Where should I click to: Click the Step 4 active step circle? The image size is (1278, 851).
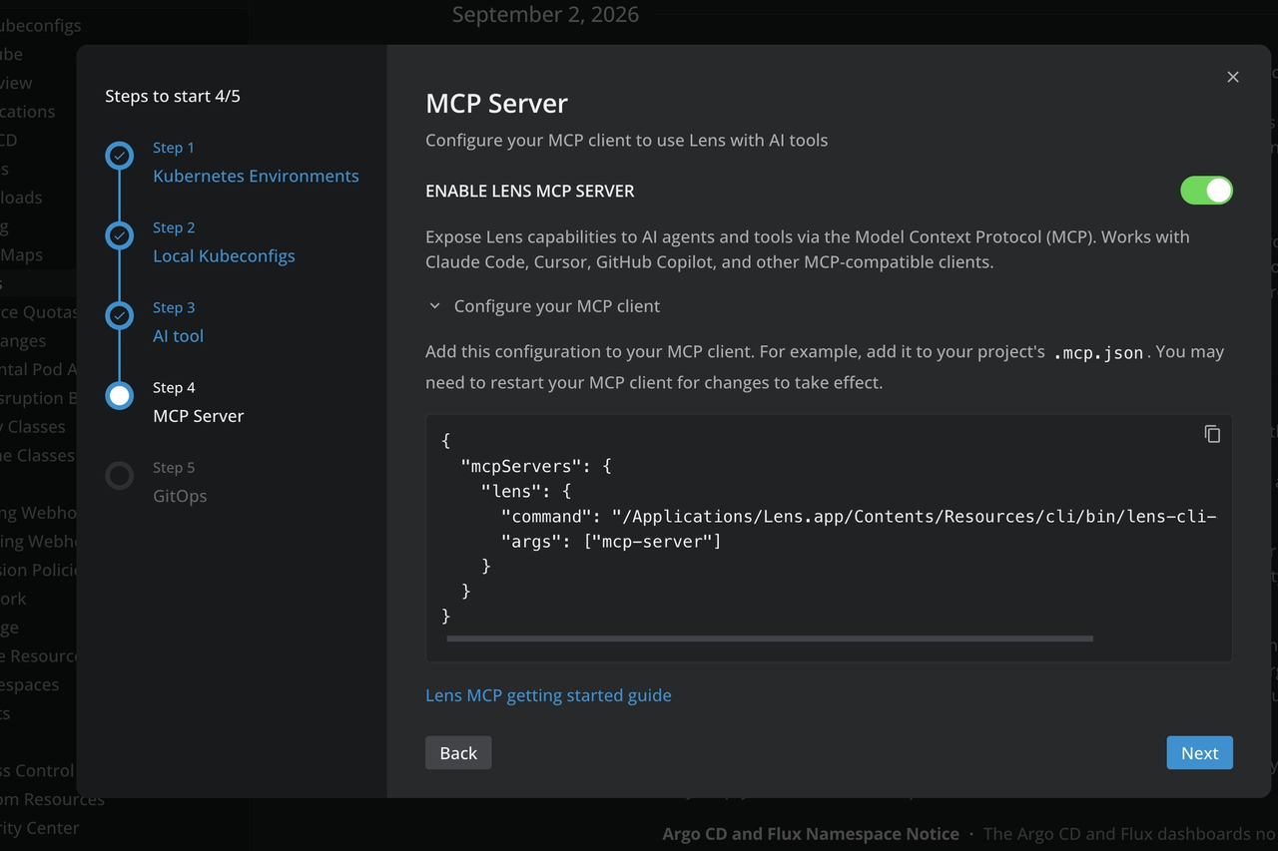click(120, 395)
